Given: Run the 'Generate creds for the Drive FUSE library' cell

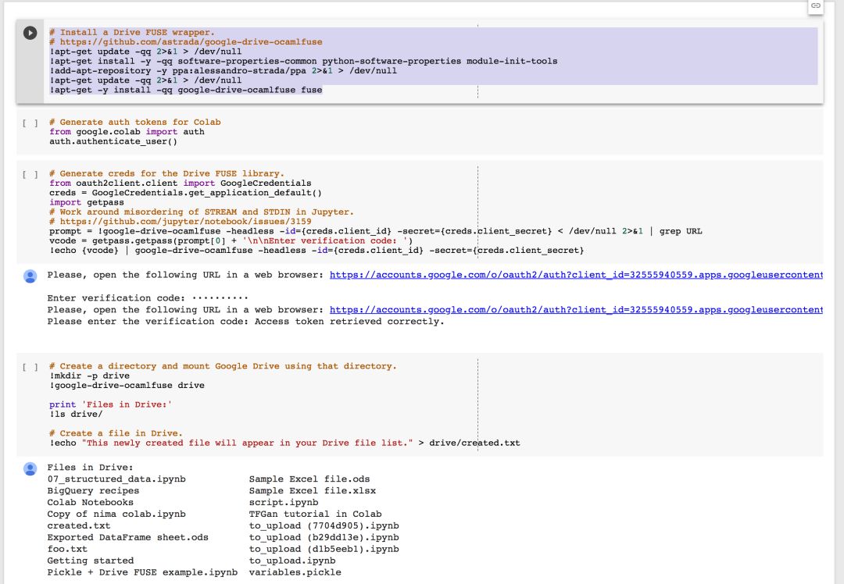Looking at the screenshot, I should pyautogui.click(x=30, y=175).
